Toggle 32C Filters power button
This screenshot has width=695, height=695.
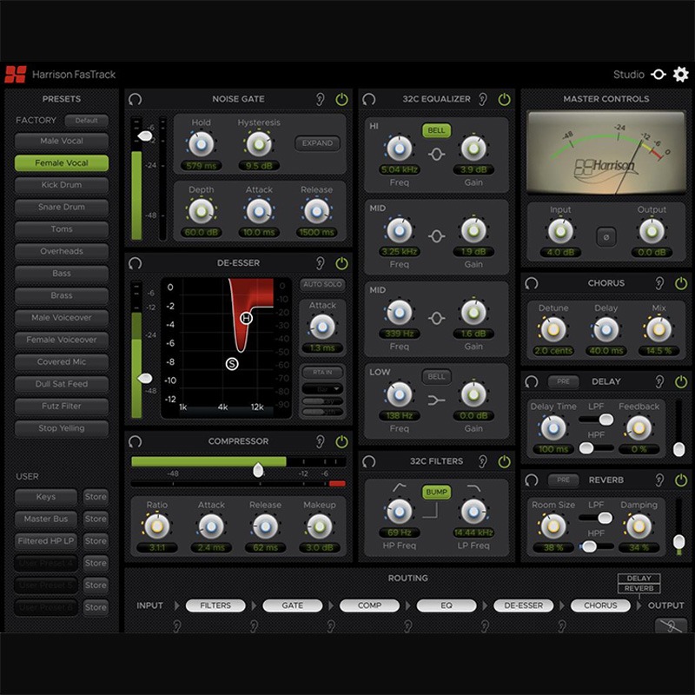[505, 461]
